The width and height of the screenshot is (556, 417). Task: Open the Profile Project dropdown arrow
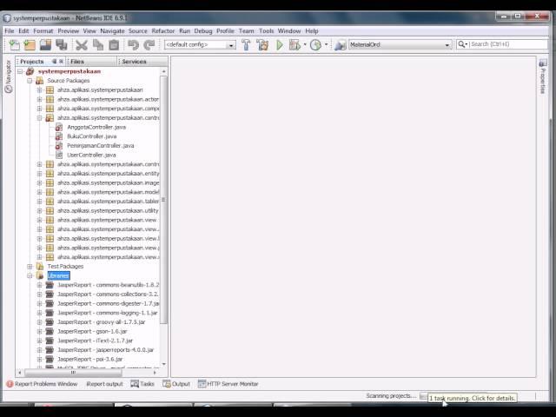(327, 44)
